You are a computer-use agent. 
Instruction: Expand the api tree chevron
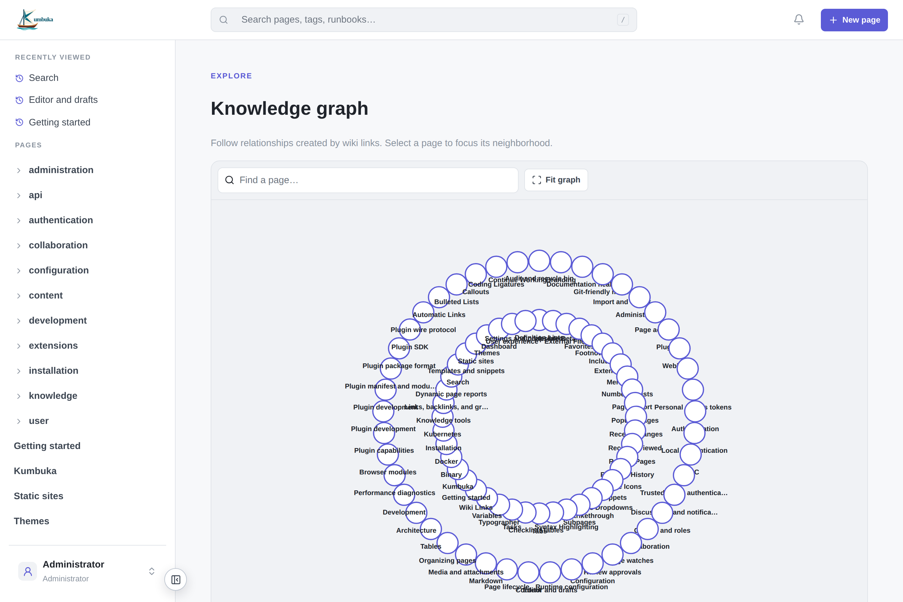pyautogui.click(x=18, y=195)
